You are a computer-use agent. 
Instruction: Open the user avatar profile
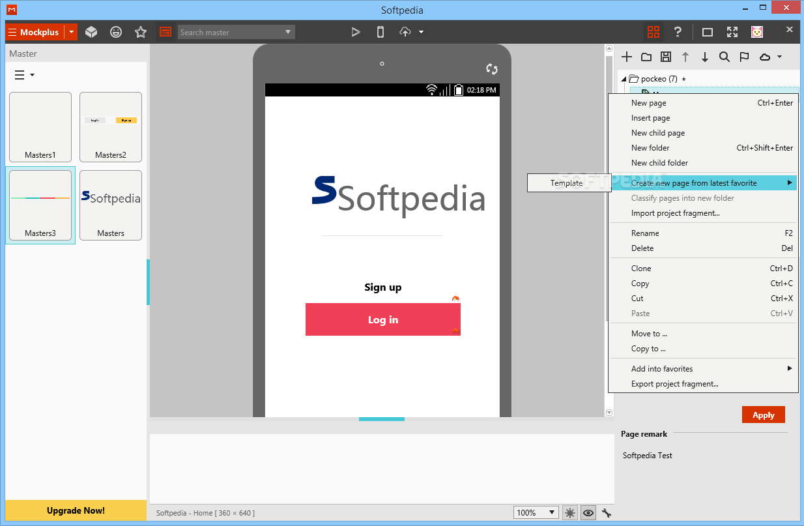[x=757, y=32]
